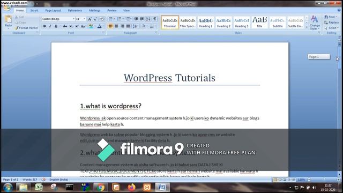The height and width of the screenshot is (193, 343).
Task: Open the Insert ribbon tab
Action: (34, 11)
